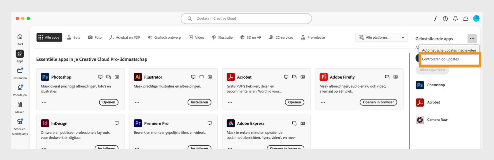Click the Premiere Pro card title
Viewport: 494px width, 160px height.
click(x=156, y=123)
